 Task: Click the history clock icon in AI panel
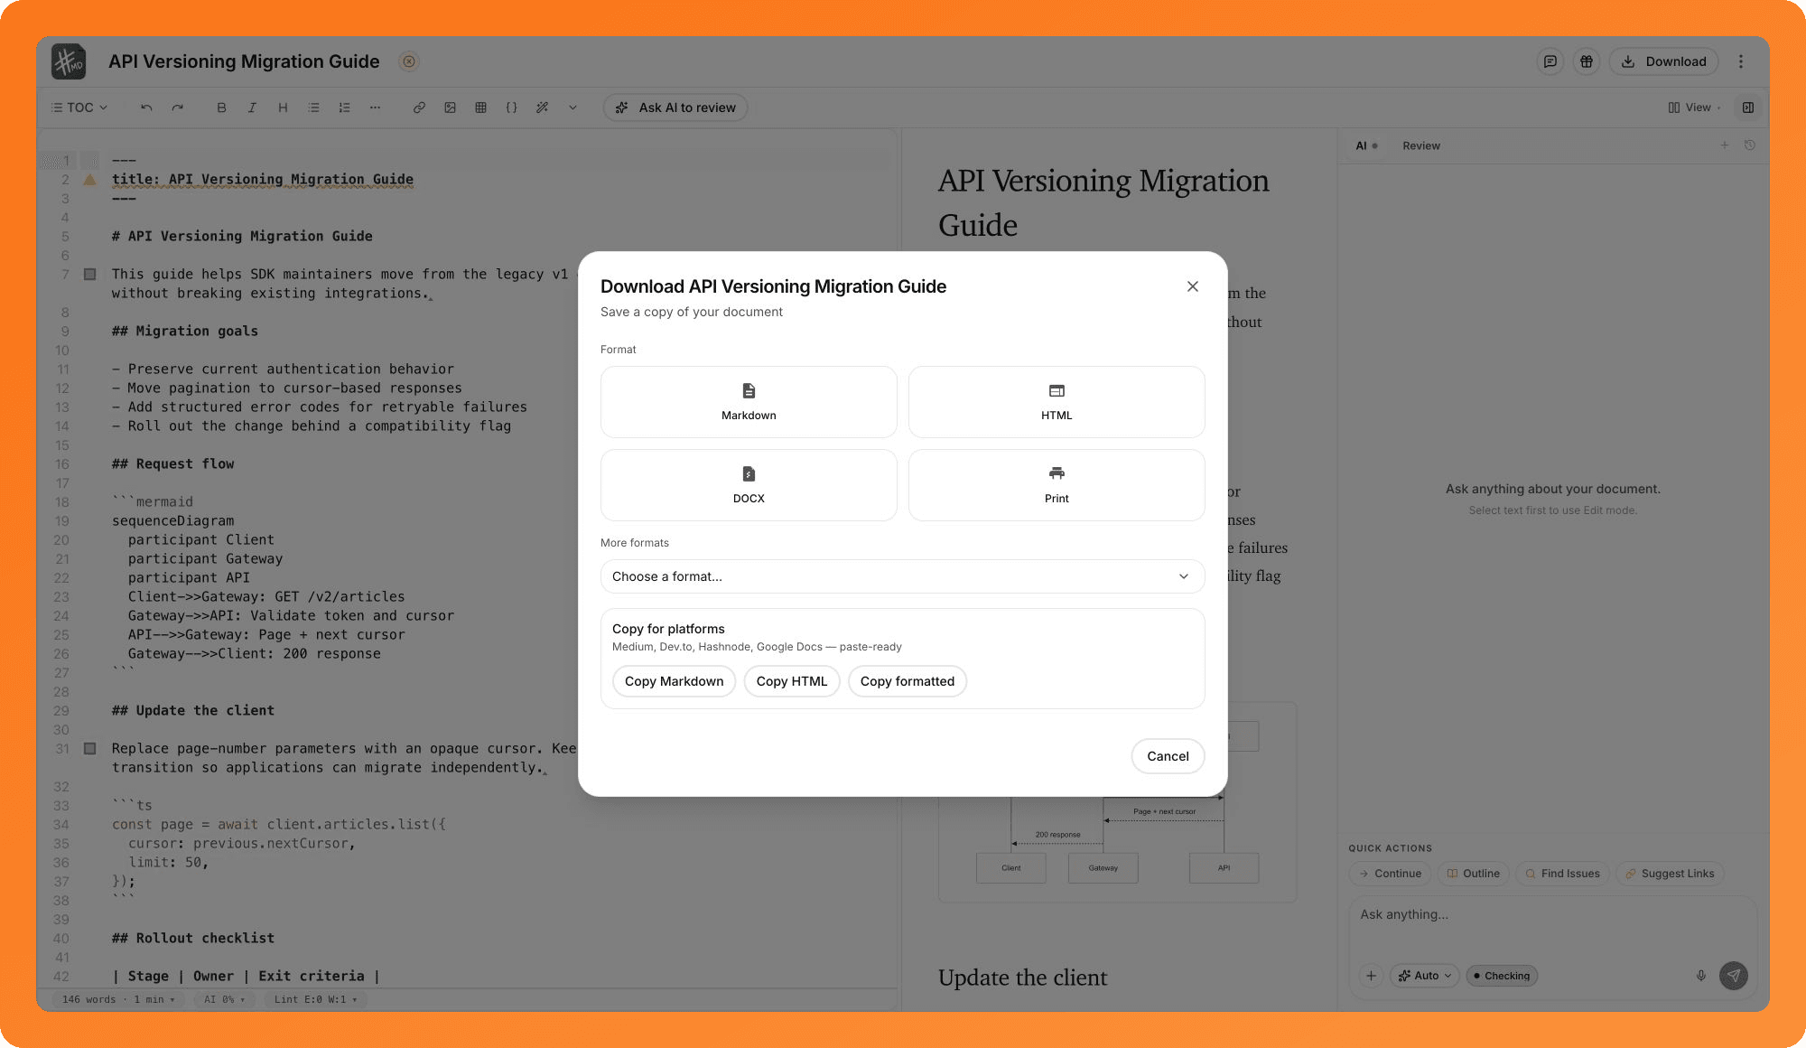click(x=1750, y=145)
